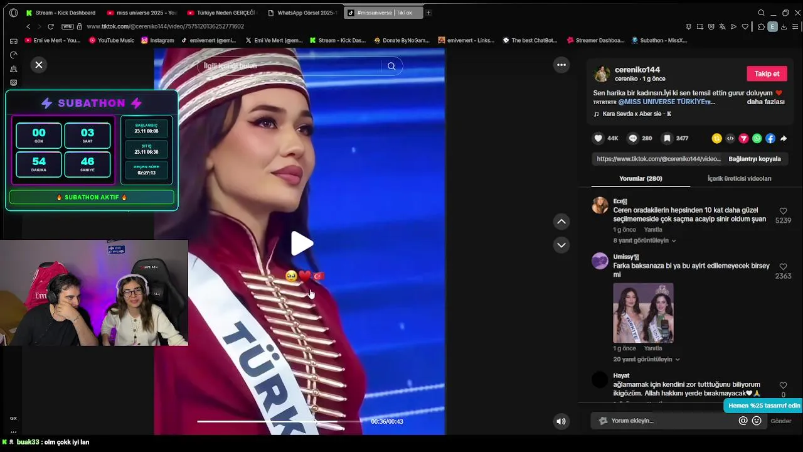This screenshot has height=452, width=803.
Task: Like Hayat's comment heart
Action: pyautogui.click(x=783, y=385)
